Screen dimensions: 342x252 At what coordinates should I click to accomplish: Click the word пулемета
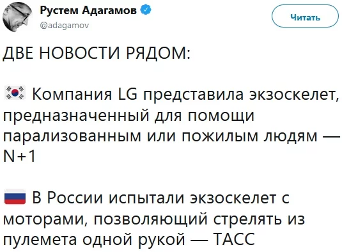[x=40, y=240]
